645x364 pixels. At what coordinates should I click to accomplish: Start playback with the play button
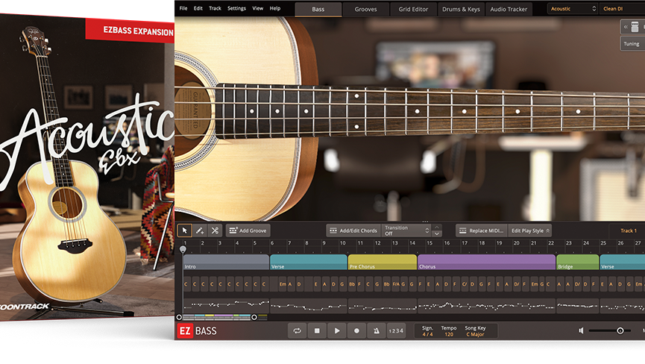[x=337, y=330]
